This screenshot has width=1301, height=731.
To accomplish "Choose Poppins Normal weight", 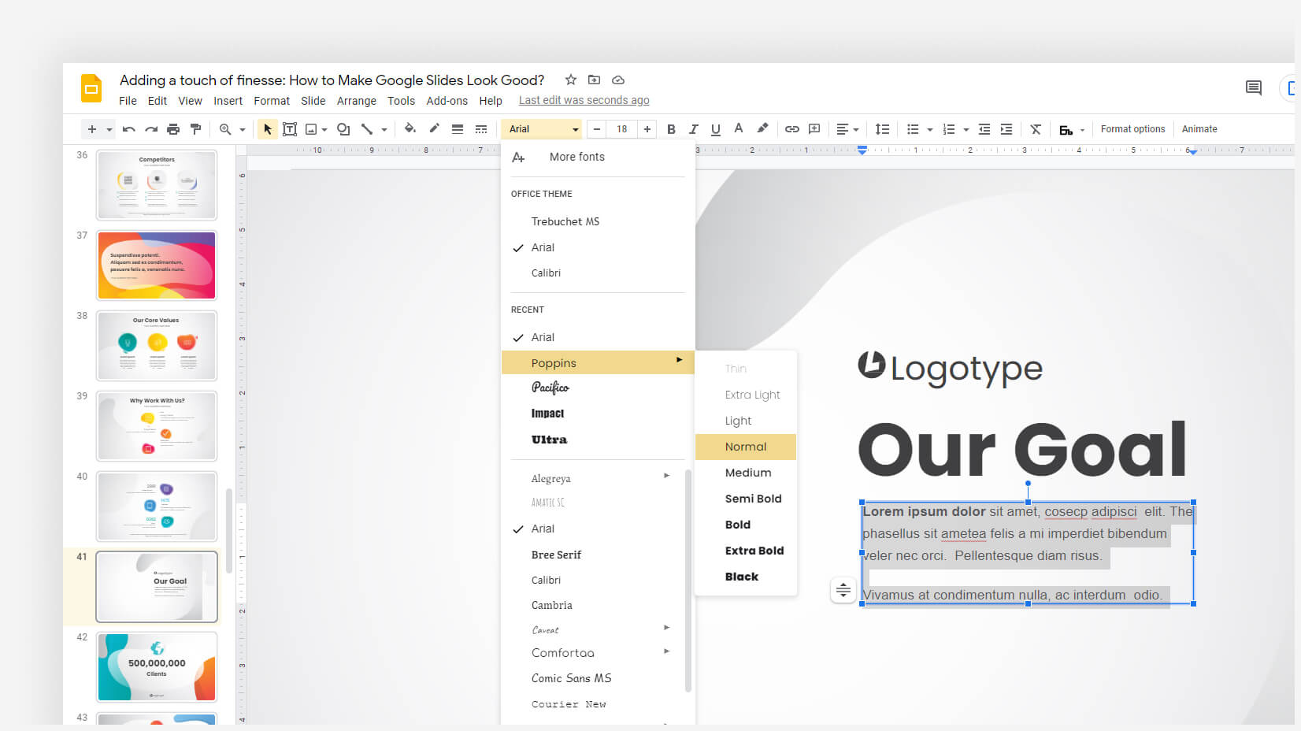I will [746, 447].
